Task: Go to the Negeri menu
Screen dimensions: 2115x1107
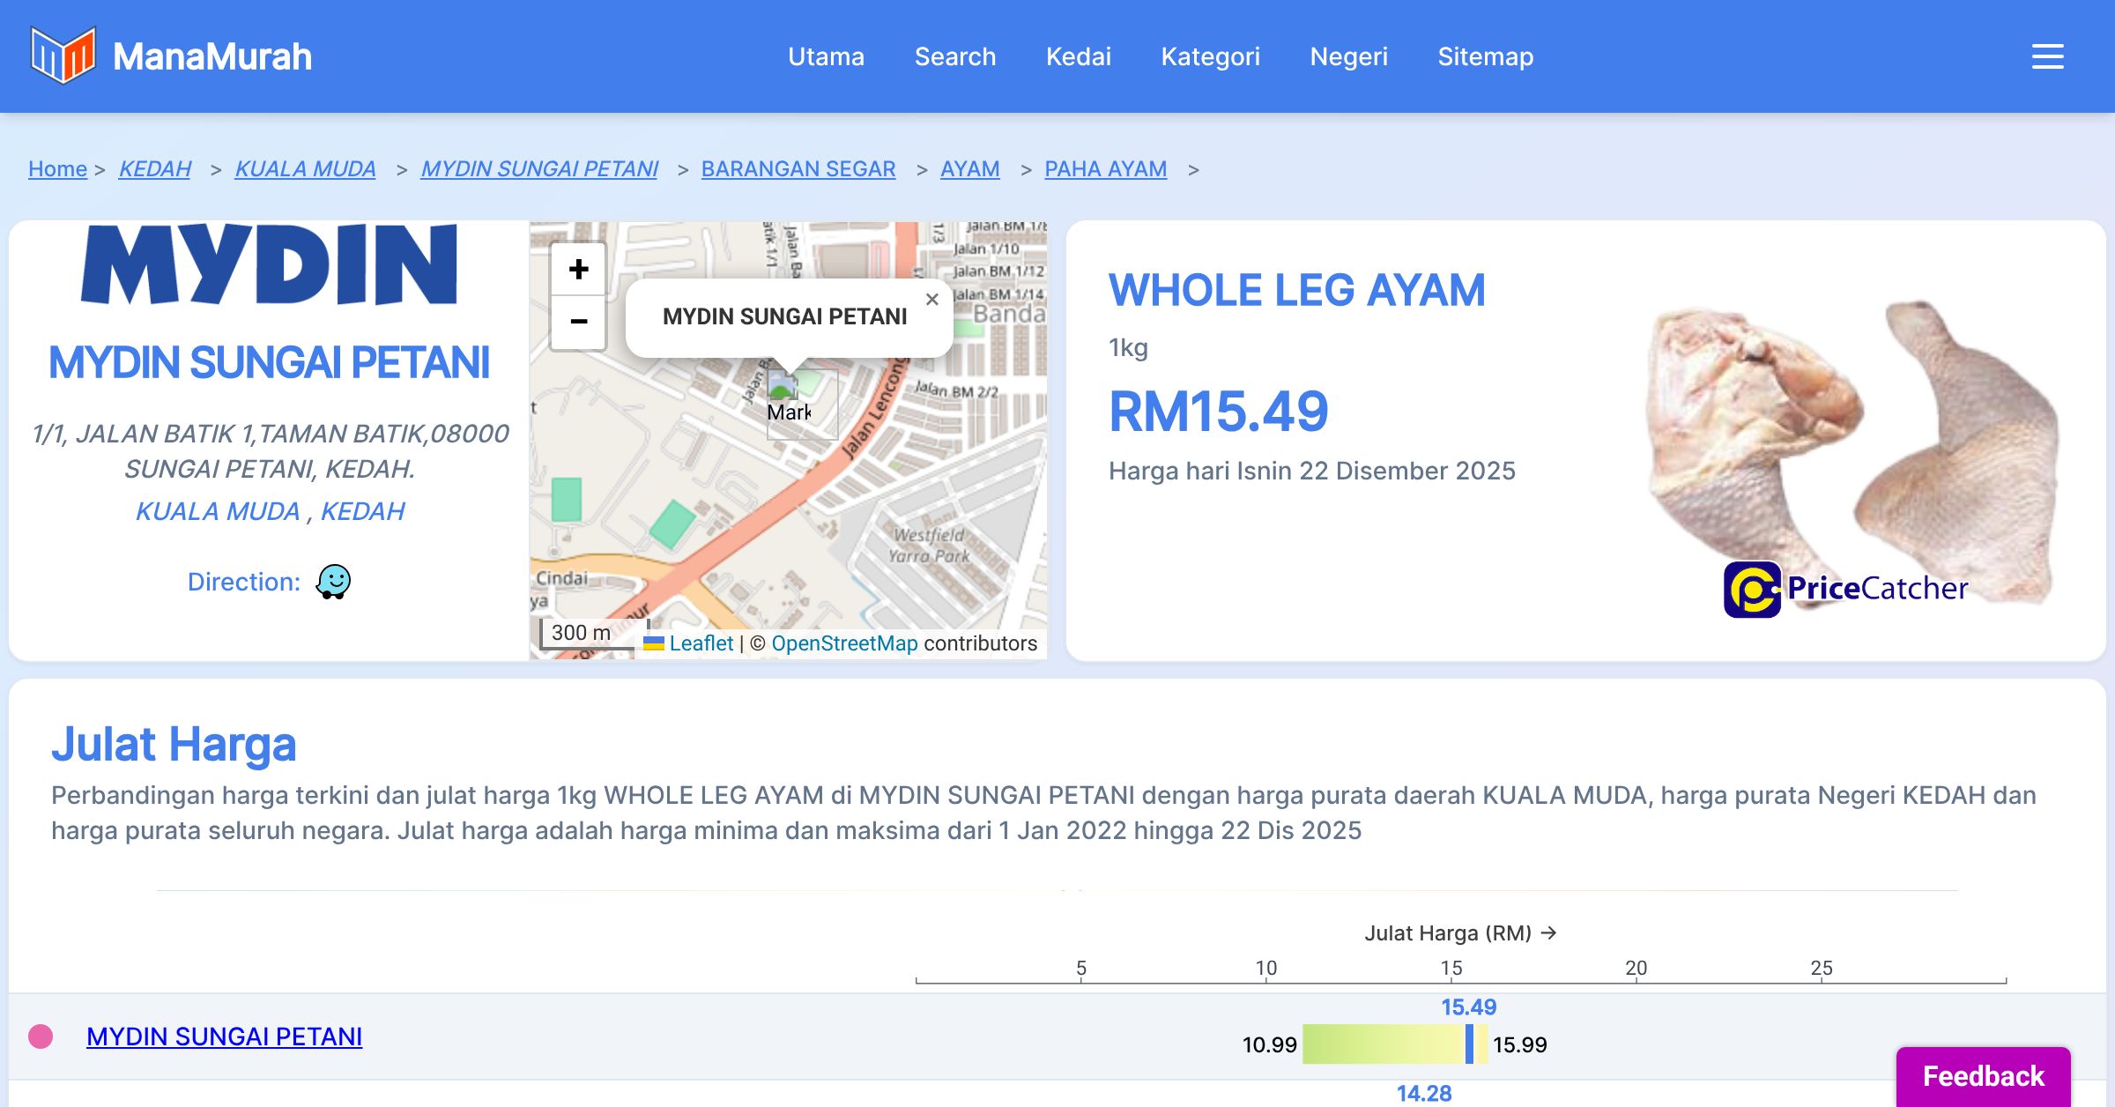Action: (x=1348, y=56)
